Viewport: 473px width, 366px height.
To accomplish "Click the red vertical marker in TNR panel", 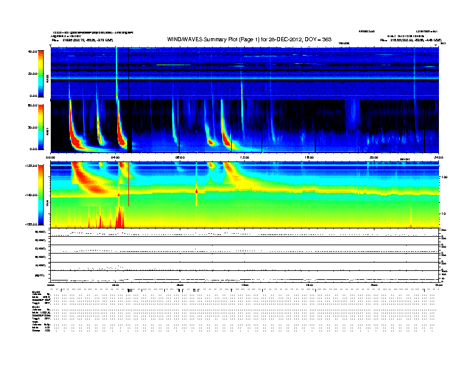I will tap(129, 184).
